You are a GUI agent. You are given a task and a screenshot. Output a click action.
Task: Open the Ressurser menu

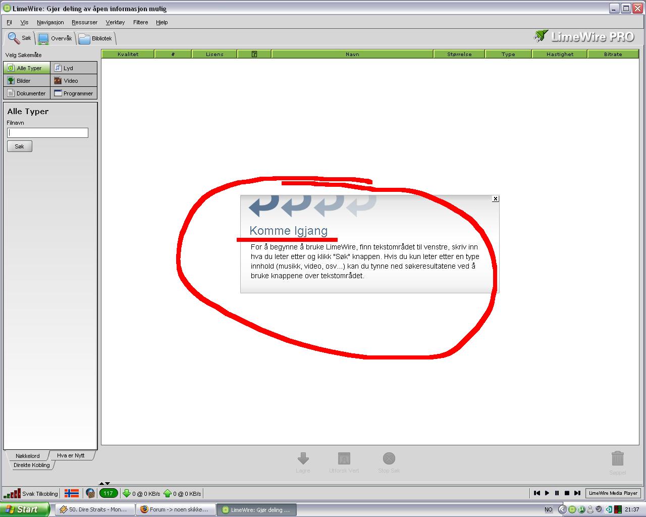tap(84, 22)
